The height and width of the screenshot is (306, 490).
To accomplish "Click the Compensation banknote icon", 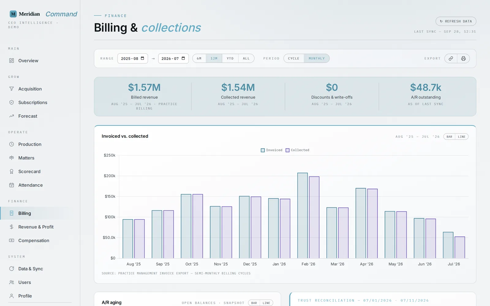I will (12, 241).
